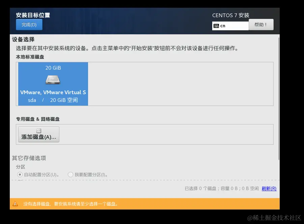Click the 本地标准磁盘 label
The image size is (304, 224).
click(x=30, y=57)
